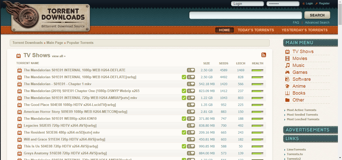Image resolution: width=342 pixels, height=160 pixels.
Task: Open 'The Good Place S04E08 1080p HDTV x264-LucidTV[rarbg]'
Action: (x=70, y=105)
